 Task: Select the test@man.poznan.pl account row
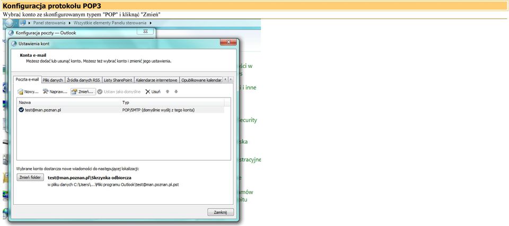(x=120, y=110)
